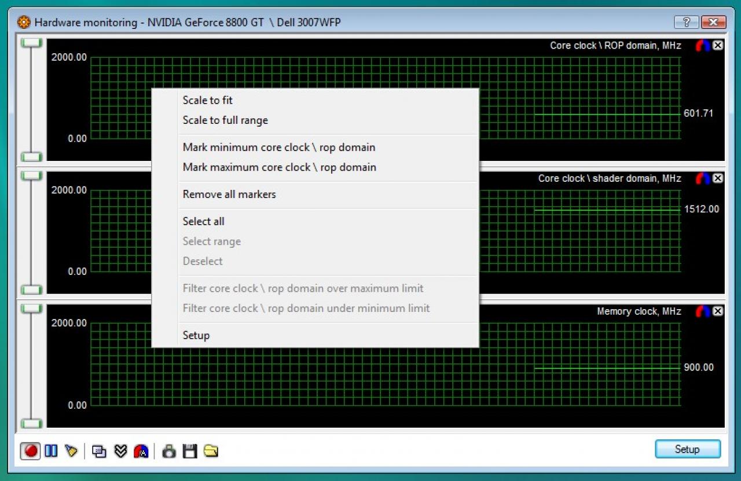Click the Memory clock, MHz graph label

(x=639, y=311)
